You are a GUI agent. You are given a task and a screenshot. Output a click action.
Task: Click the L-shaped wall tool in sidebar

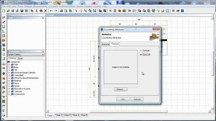coord(4,31)
